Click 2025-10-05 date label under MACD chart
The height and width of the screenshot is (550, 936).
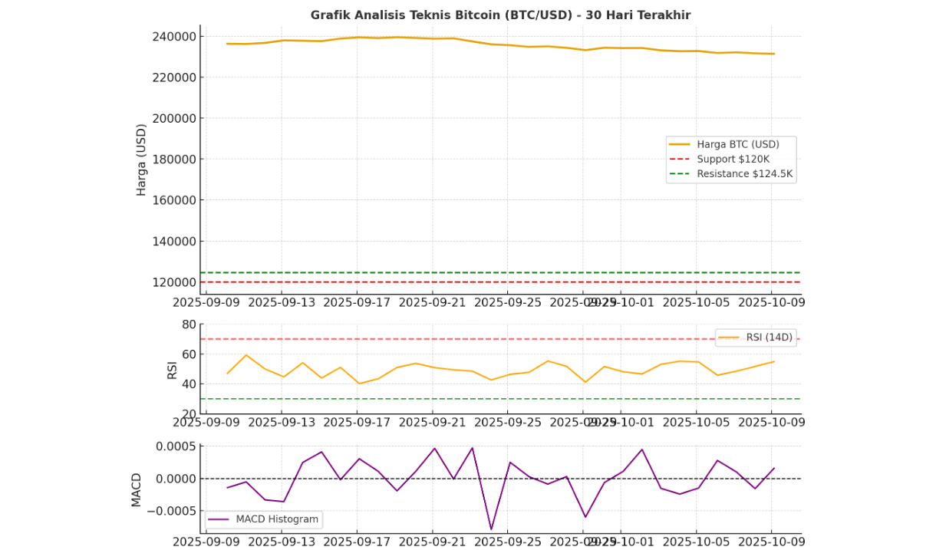(696, 542)
